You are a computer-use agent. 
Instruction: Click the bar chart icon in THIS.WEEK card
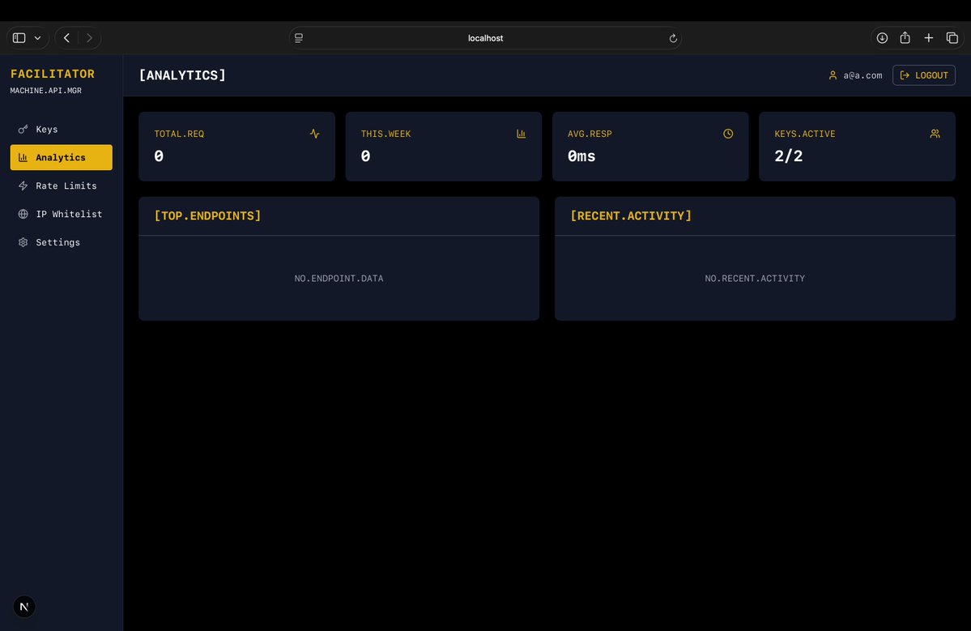click(522, 134)
